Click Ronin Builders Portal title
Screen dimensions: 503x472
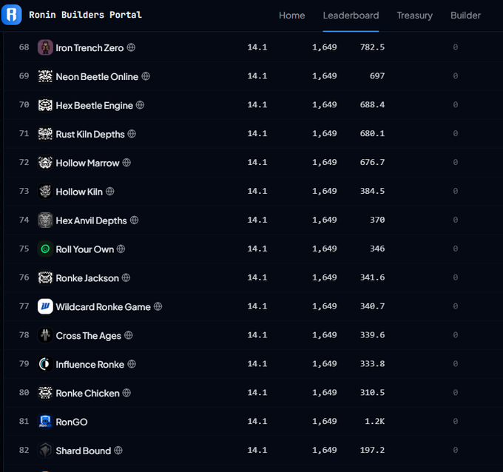click(85, 15)
